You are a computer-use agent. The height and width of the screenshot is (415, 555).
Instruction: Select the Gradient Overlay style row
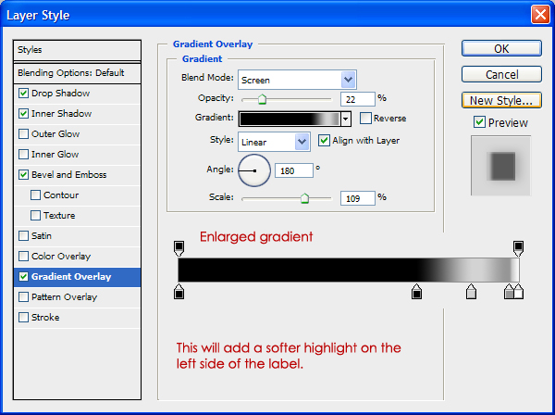click(77, 277)
